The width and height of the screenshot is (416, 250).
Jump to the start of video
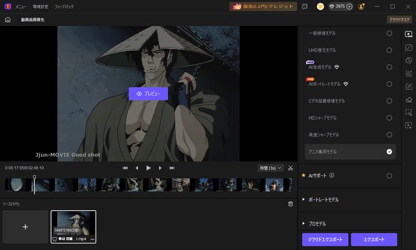click(x=125, y=168)
